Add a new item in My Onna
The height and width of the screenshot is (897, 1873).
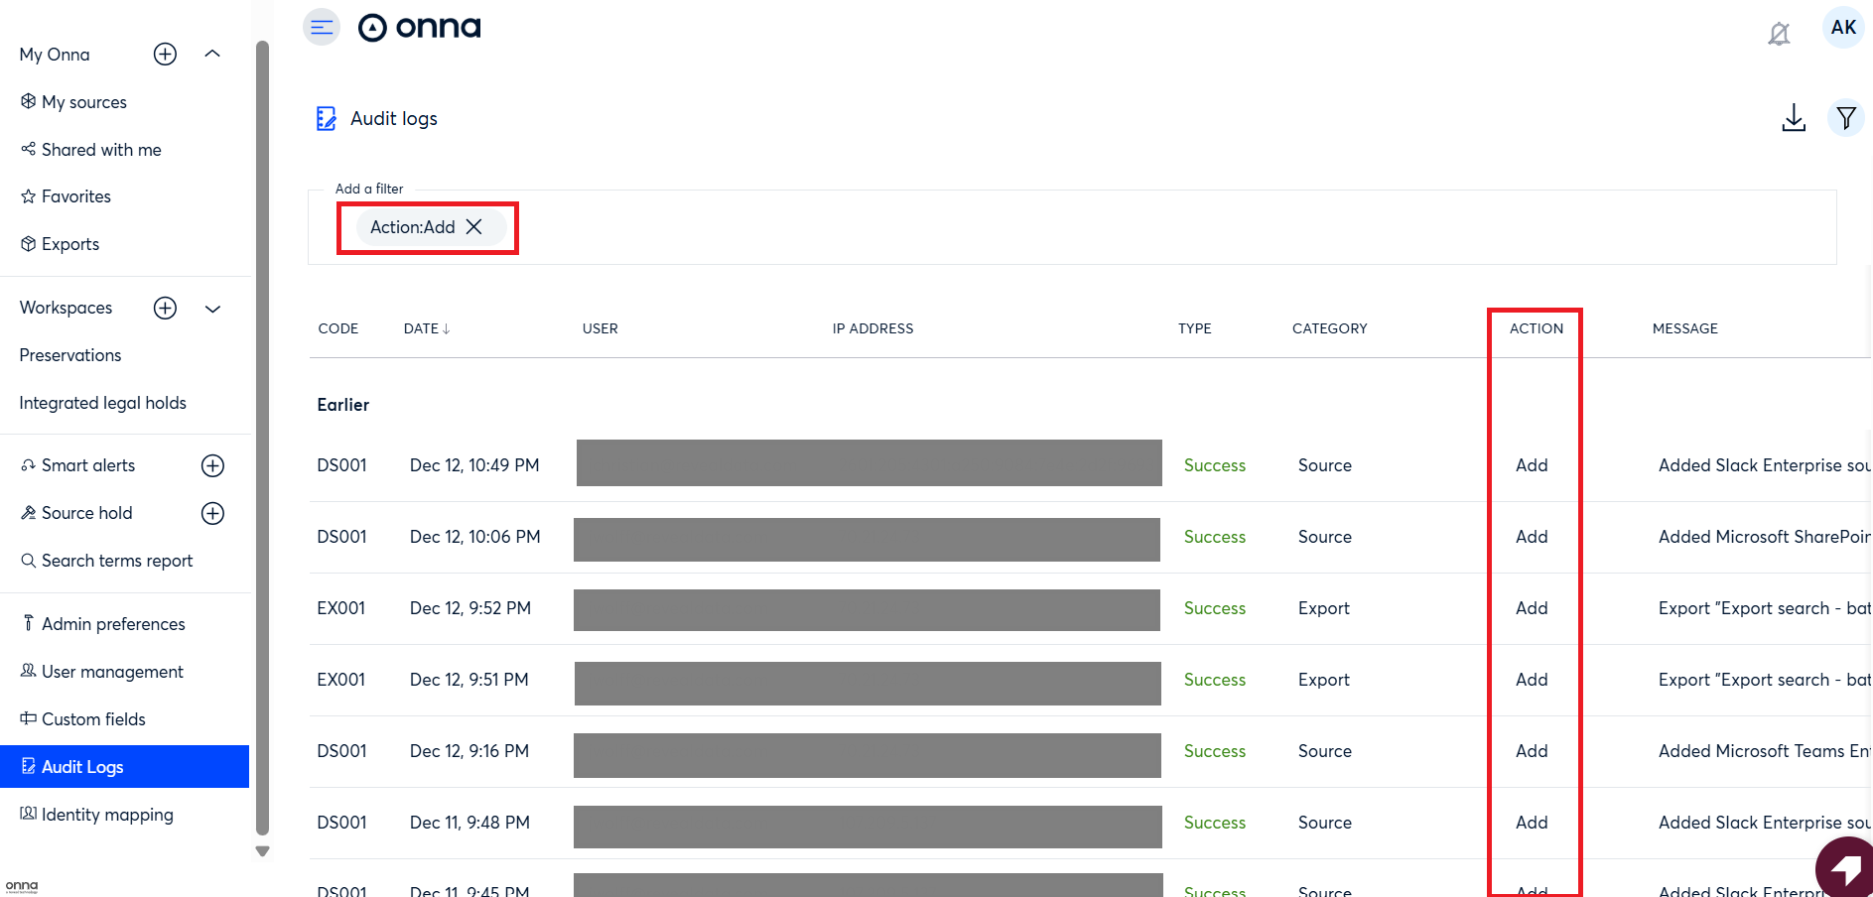pos(165,55)
